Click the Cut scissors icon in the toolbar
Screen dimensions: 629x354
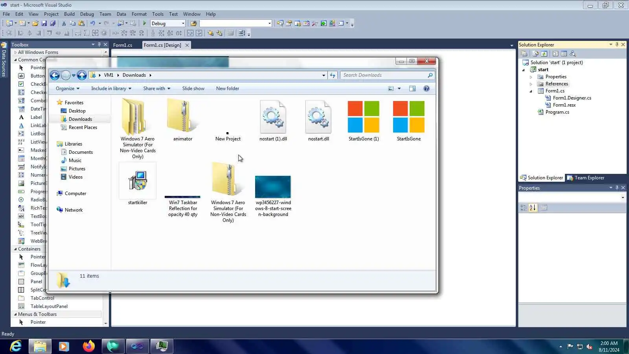tap(64, 24)
